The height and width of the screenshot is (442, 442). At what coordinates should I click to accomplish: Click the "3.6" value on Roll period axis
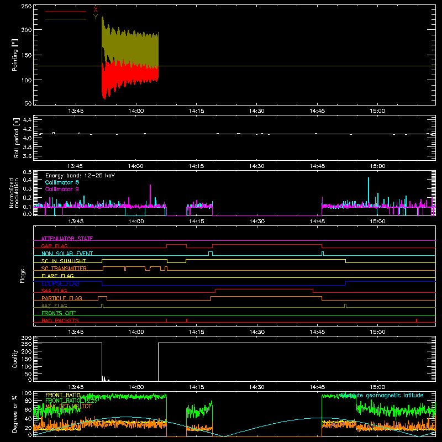tap(27, 156)
